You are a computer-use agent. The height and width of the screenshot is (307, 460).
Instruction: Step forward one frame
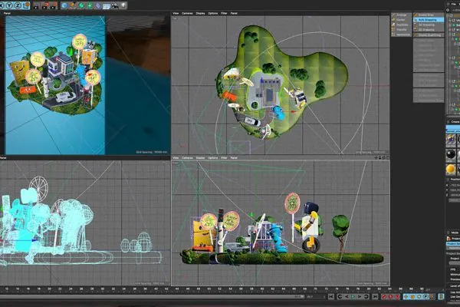[360, 297]
